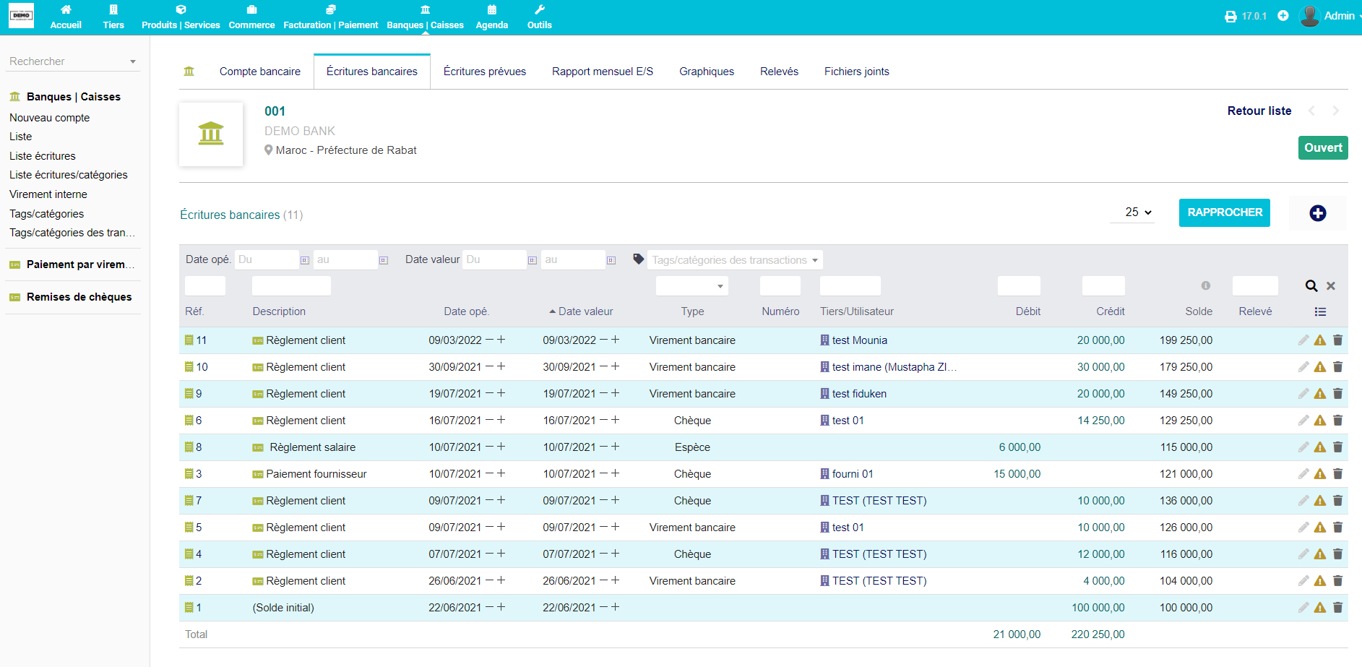Increase value date of entry 9 by one day

pos(616,393)
